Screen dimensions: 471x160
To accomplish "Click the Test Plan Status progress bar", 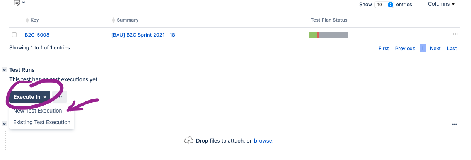I will pos(328,35).
